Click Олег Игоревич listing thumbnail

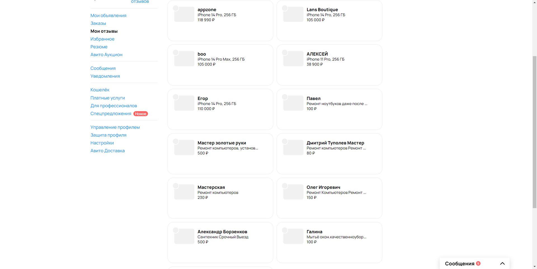[x=293, y=192]
